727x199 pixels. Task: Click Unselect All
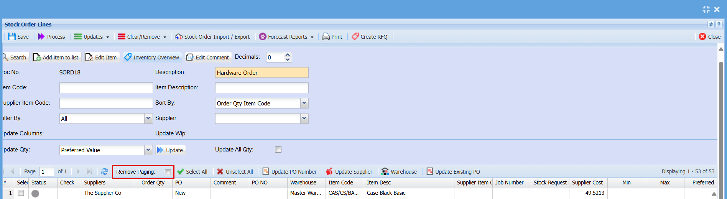235,172
